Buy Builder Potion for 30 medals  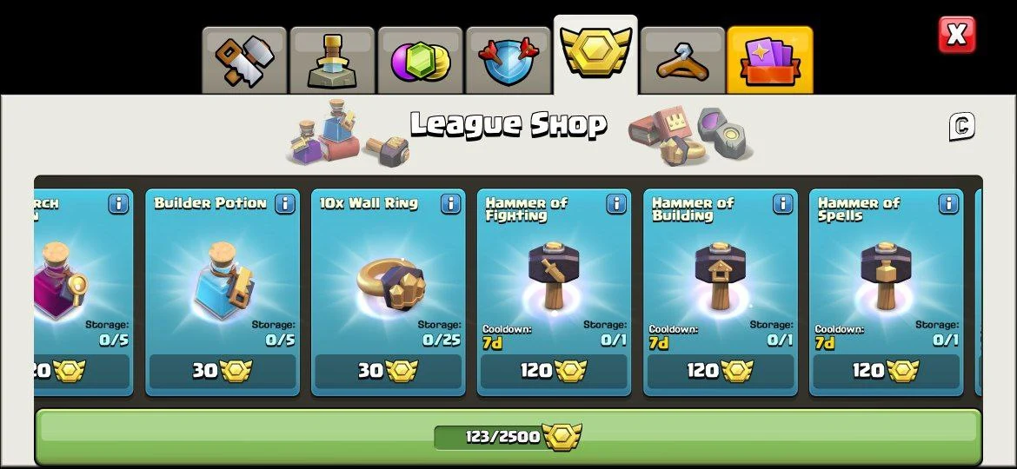click(222, 371)
